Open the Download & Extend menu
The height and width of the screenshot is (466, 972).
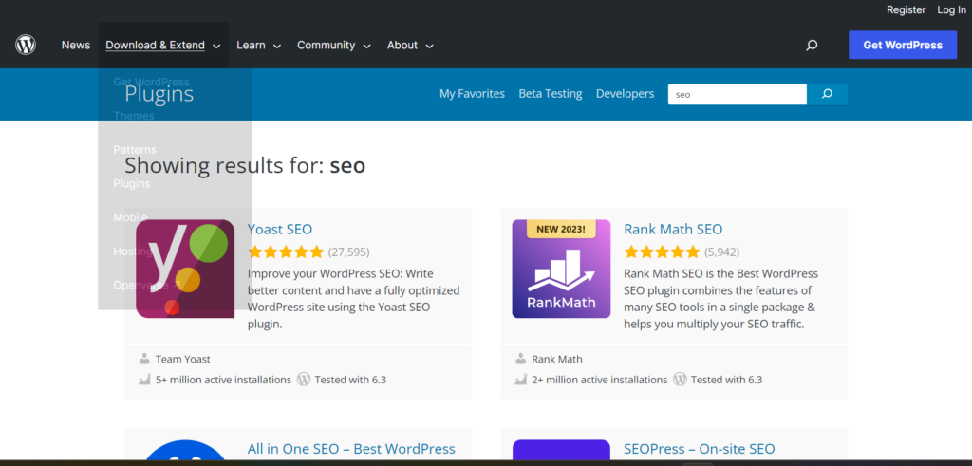click(155, 46)
